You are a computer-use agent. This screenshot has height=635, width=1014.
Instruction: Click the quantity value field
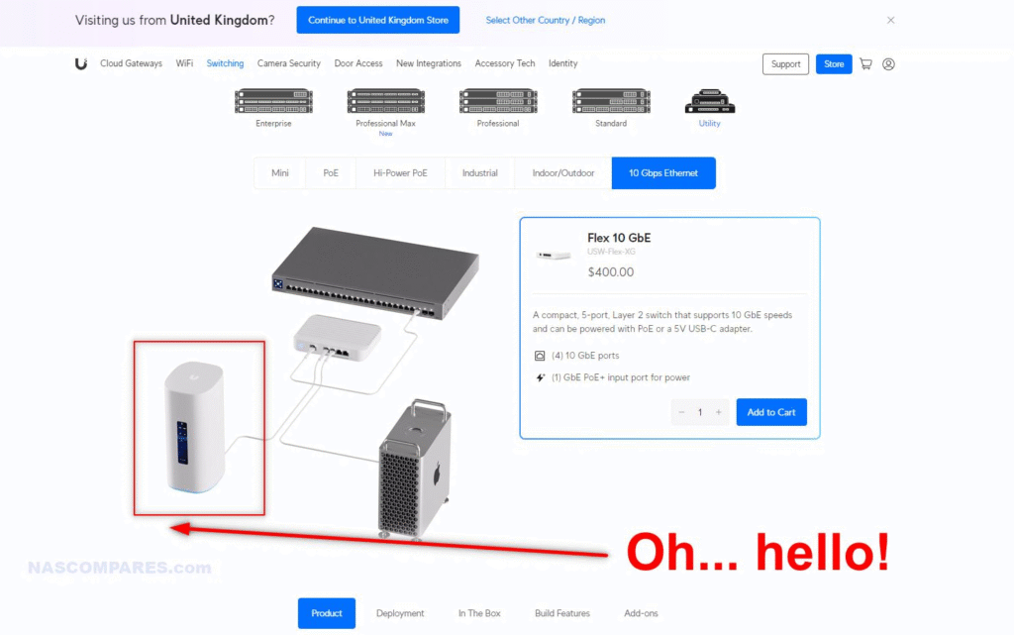700,412
